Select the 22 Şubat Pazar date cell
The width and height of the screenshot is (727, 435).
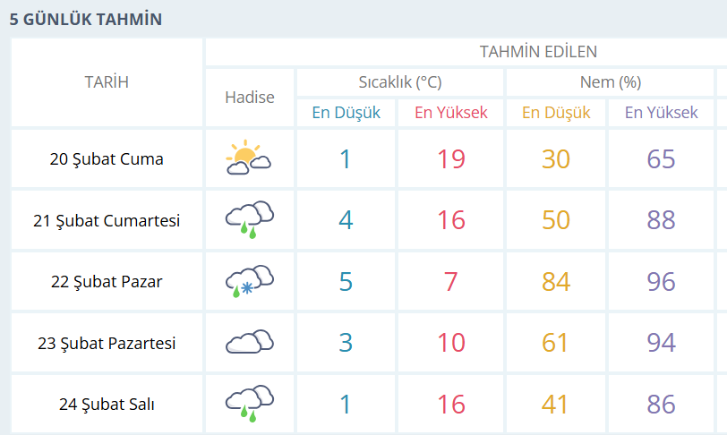107,281
